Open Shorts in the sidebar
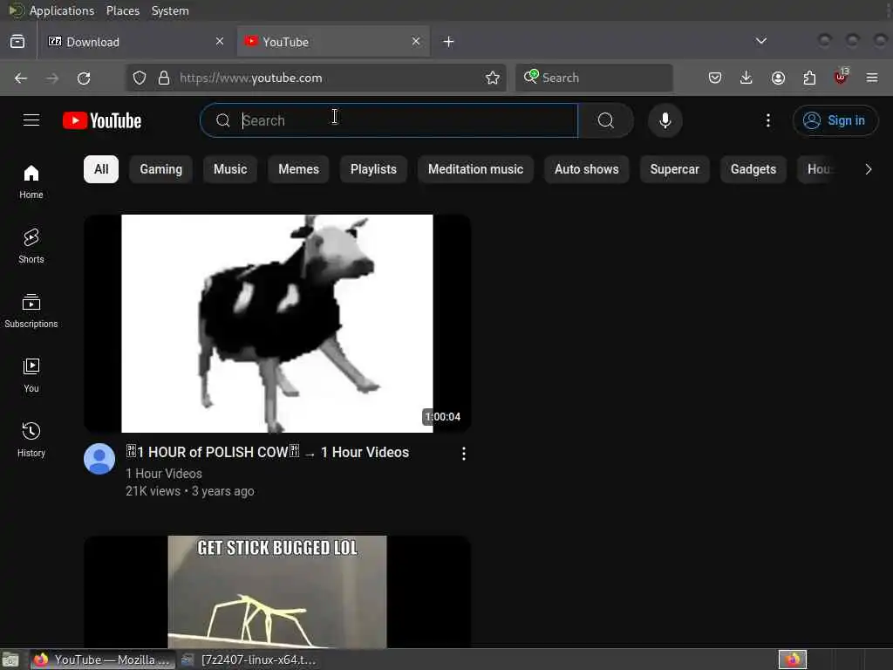Image resolution: width=893 pixels, height=670 pixels. 31,246
